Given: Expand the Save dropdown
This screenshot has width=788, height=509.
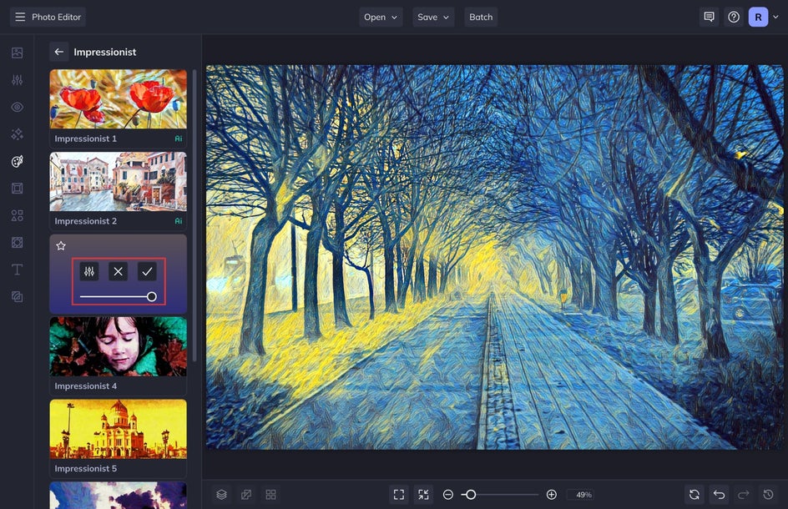Looking at the screenshot, I should coord(433,17).
